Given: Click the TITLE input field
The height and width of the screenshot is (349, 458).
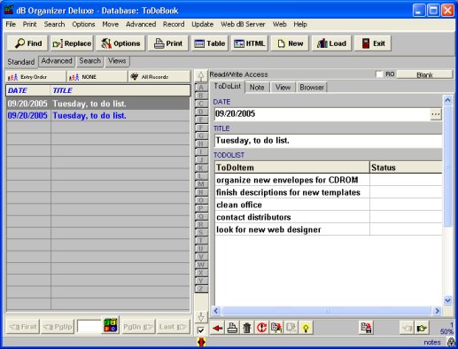Looking at the screenshot, I should 328,141.
